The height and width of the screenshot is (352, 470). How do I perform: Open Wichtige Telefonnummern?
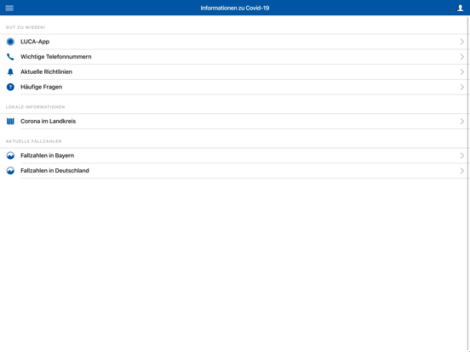[x=234, y=57]
